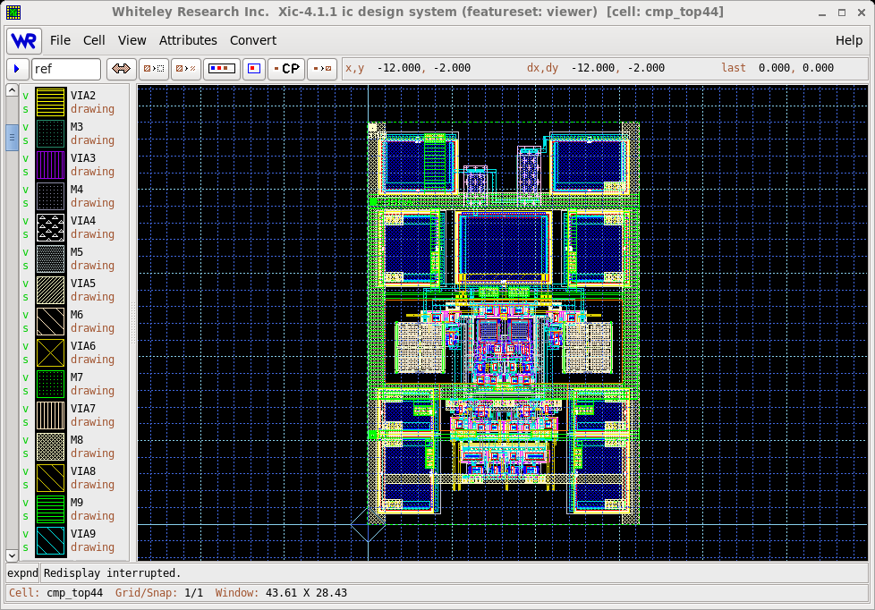Toggle selectability 's' of VIA4 layer
Screen dimensions: 875x610
click(x=26, y=234)
